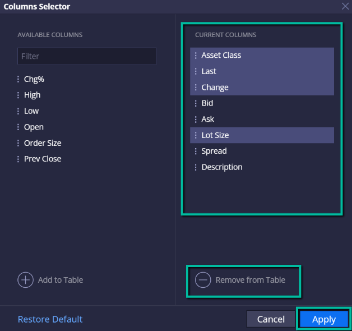Click the drag handle next to Prev Close

[x=18, y=159]
